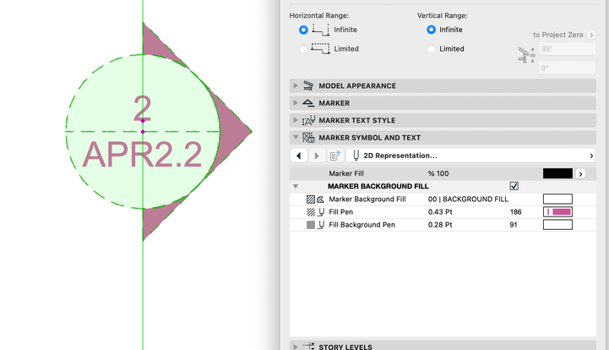Click the Marker Symbol and Text icon
The width and height of the screenshot is (609, 350).
[x=308, y=137]
